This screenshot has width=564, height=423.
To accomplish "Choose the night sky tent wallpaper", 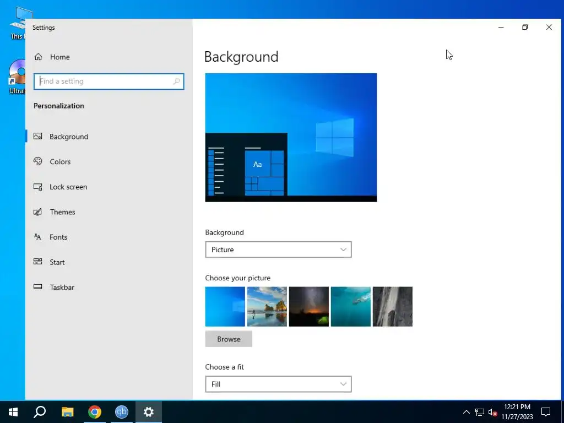I will click(x=309, y=306).
